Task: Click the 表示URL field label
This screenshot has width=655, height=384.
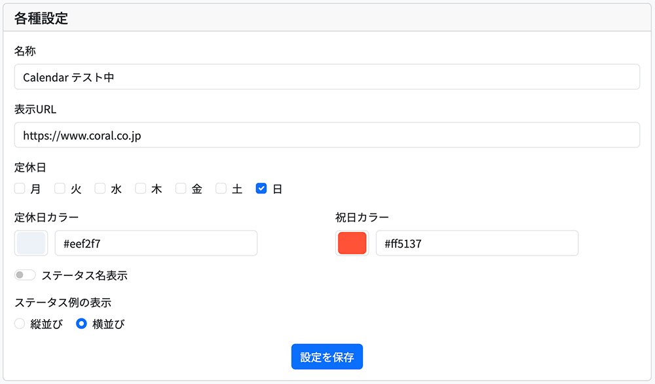Action: click(35, 109)
